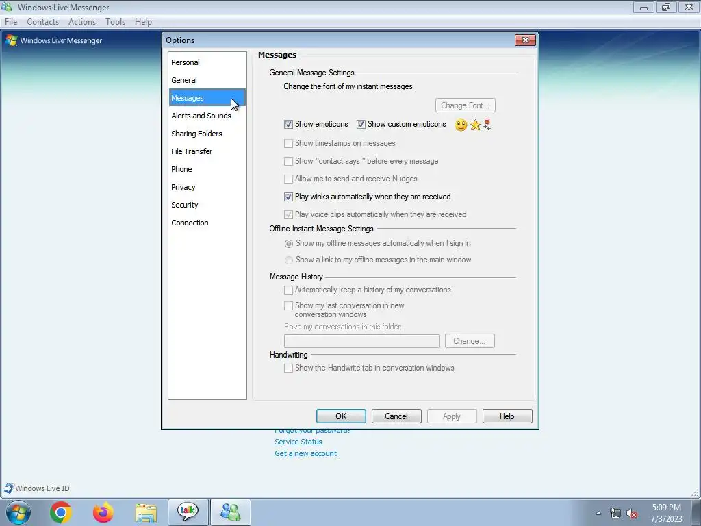The width and height of the screenshot is (701, 526).
Task: Select Show my offline messages automatically radio
Action: point(289,244)
